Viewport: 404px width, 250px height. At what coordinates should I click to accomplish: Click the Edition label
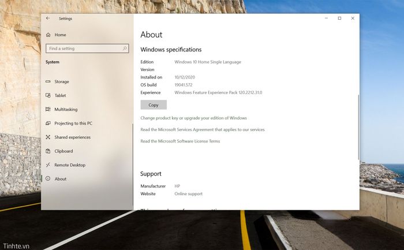click(x=147, y=62)
